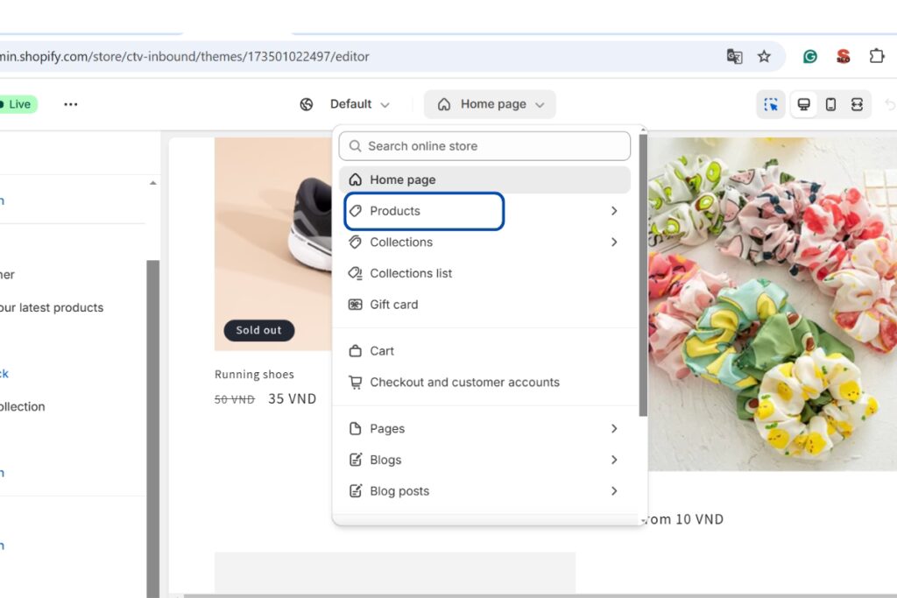Expand the Blogs submenu chevron
Image resolution: width=897 pixels, height=598 pixels.
pos(614,460)
